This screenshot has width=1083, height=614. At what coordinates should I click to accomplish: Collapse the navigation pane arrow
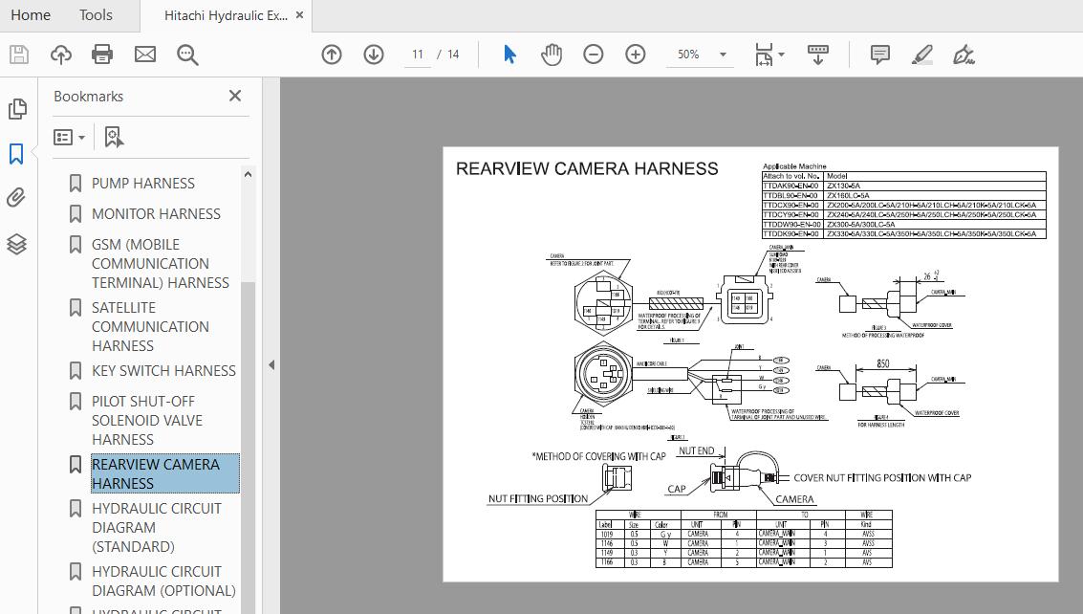(x=271, y=364)
